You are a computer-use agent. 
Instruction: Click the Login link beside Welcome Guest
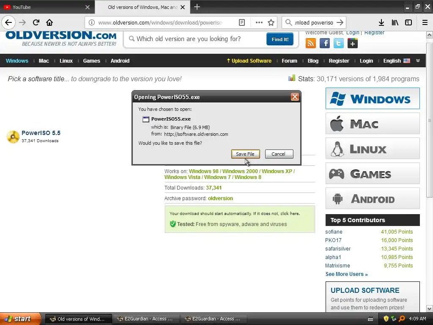353,33
